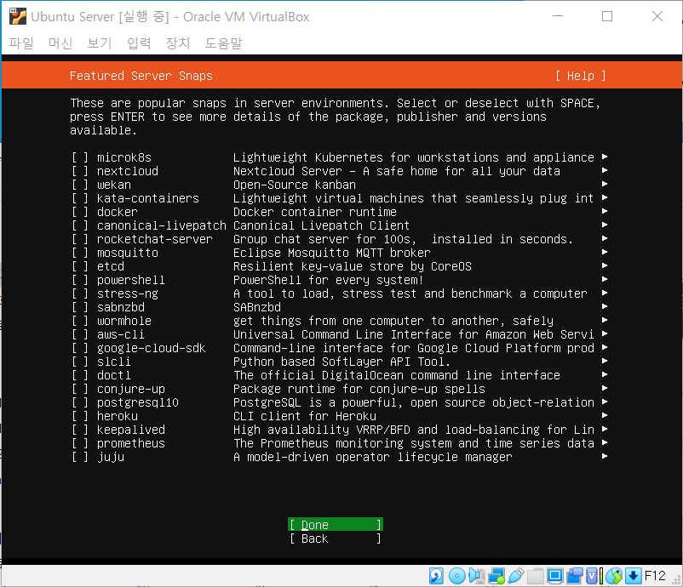Open the Help button in header
This screenshot has height=587, width=683.
pos(581,77)
